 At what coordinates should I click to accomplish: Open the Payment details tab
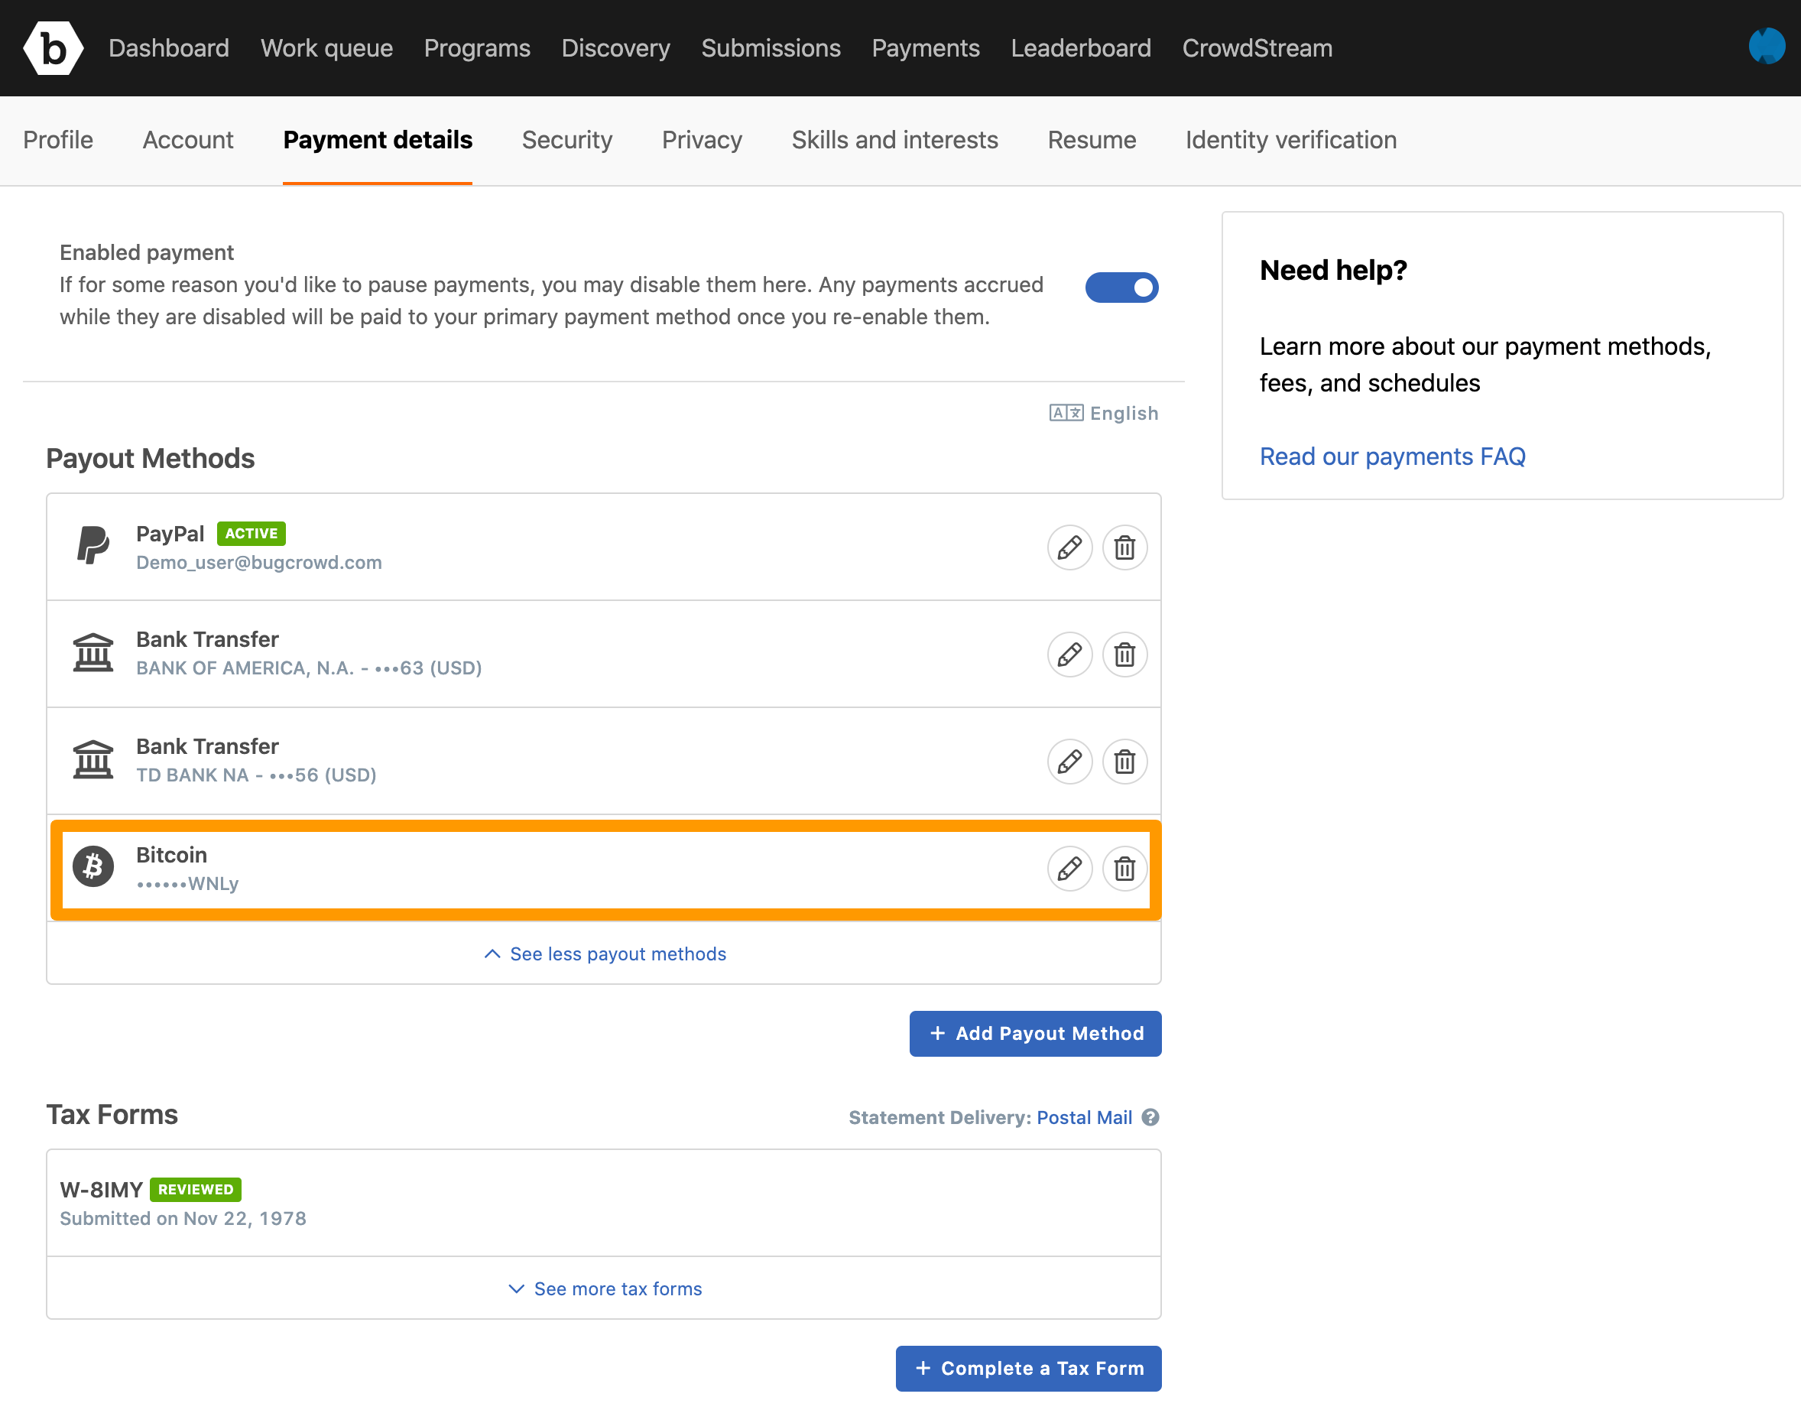click(377, 141)
